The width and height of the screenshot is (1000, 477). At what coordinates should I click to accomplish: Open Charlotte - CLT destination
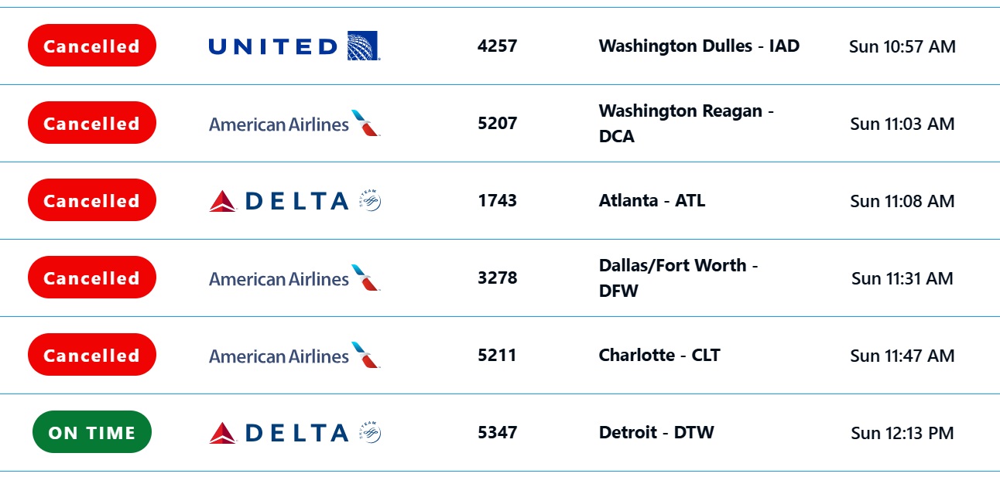[659, 356]
